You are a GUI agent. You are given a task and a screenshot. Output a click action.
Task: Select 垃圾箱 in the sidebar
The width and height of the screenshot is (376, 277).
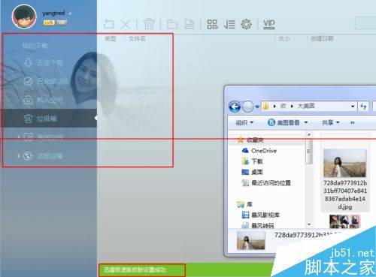click(x=49, y=119)
